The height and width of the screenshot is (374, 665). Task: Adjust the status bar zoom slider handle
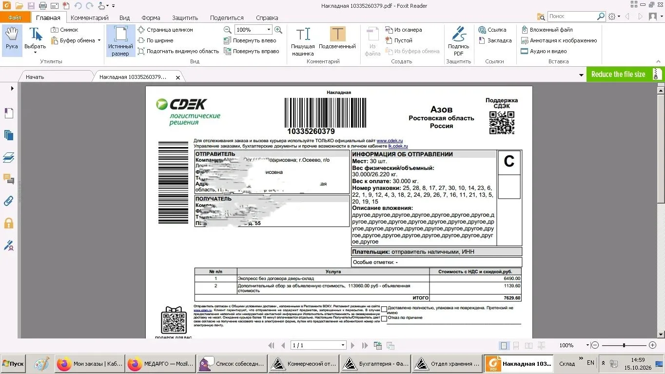(624, 345)
